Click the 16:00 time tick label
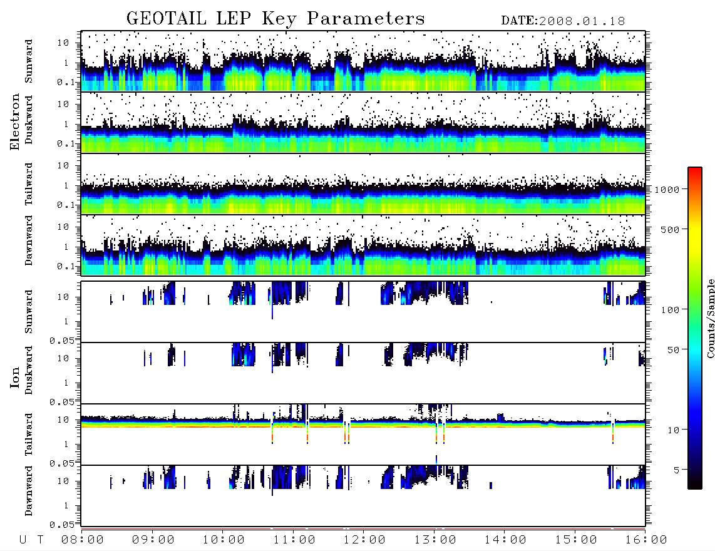This screenshot has width=715, height=551. tap(646, 540)
